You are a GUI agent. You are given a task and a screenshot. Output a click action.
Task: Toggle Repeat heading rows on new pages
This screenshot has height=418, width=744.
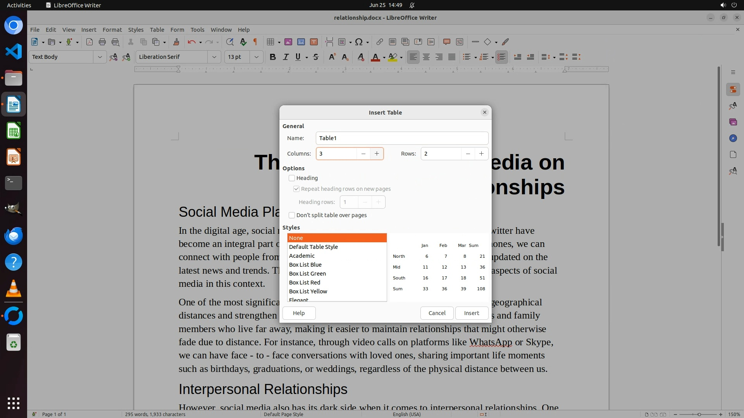point(296,189)
